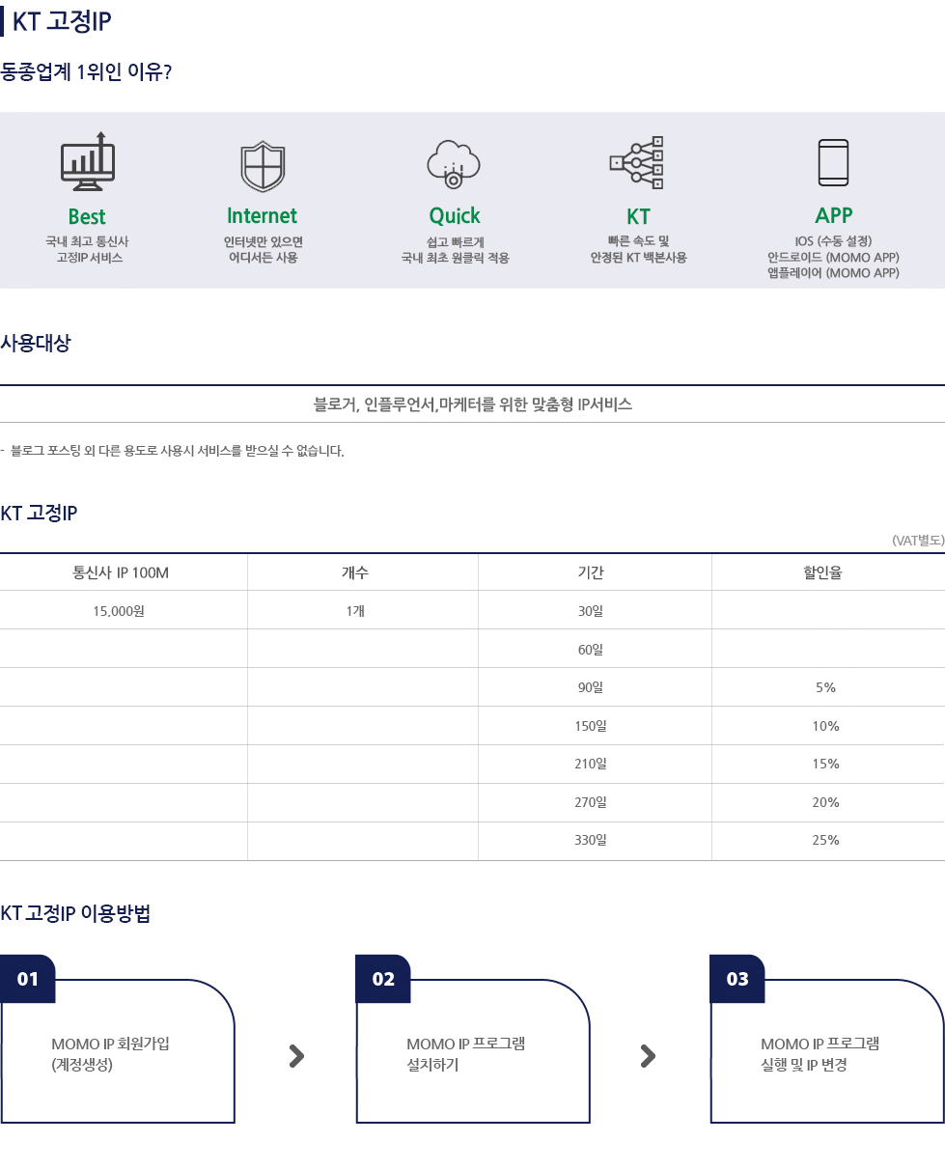Click the 안드로이드 (MOMO APP) line
Viewport: 945px width, 1170px height.
[x=833, y=257]
